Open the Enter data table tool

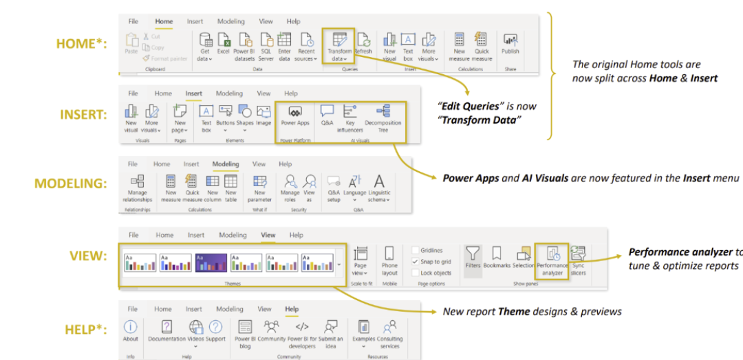pyautogui.click(x=284, y=47)
